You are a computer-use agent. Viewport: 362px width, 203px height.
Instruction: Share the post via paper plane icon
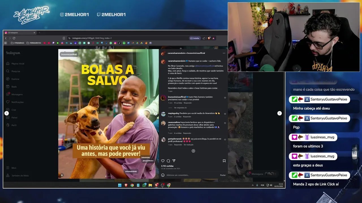174,161
